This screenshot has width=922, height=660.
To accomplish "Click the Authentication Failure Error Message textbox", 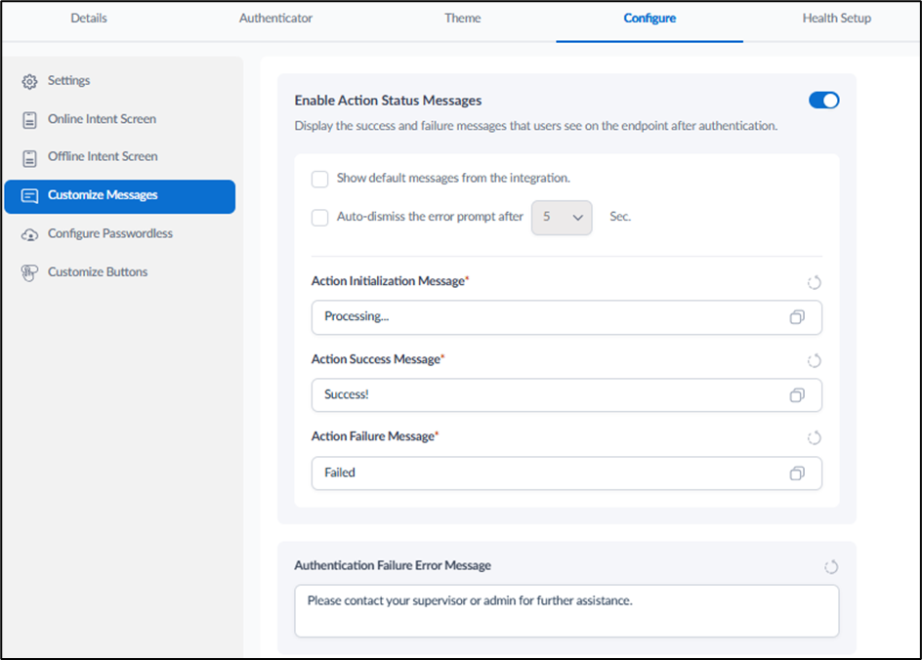I will [x=566, y=610].
